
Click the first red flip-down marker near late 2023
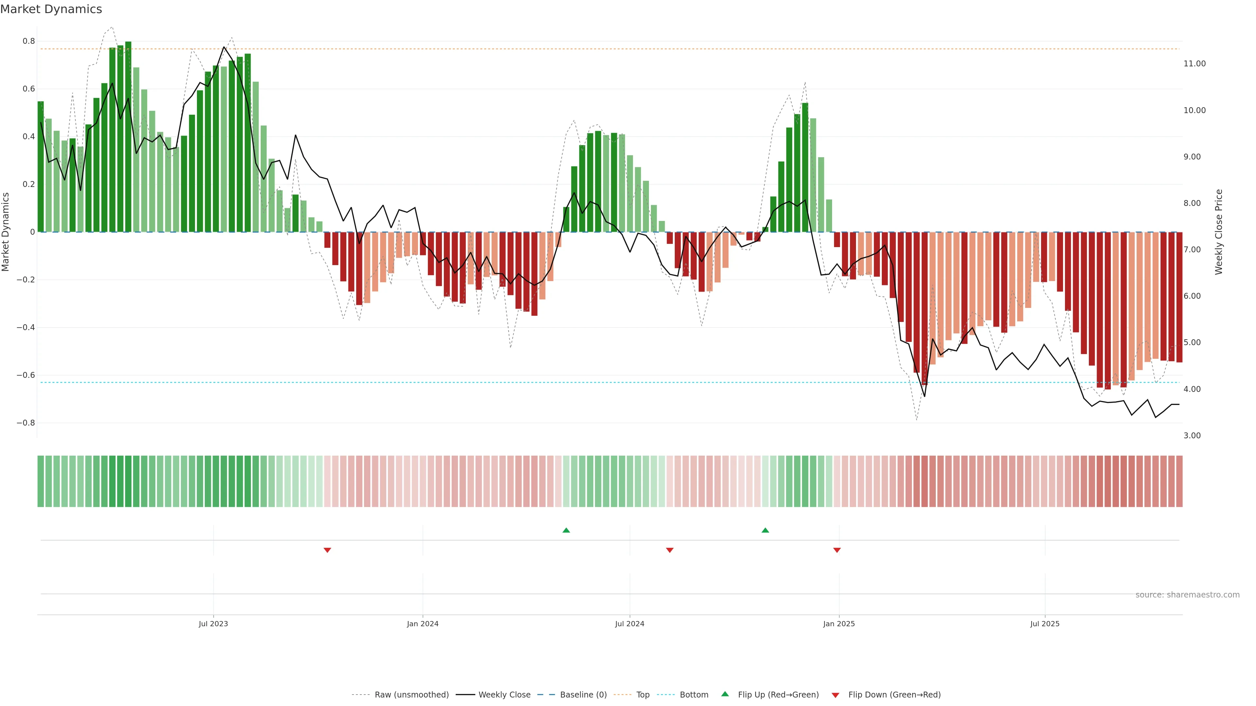pyautogui.click(x=327, y=550)
